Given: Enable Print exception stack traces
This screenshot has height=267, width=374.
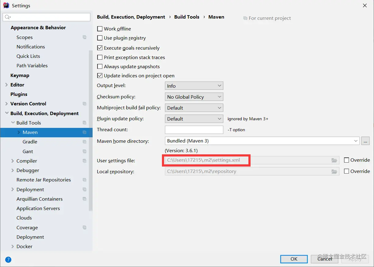Looking at the screenshot, I should (100, 57).
